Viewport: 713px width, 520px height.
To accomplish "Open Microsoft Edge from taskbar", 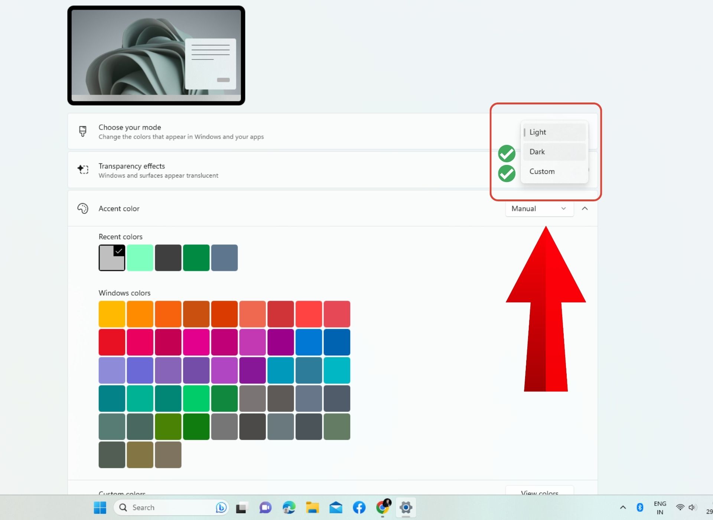I will 289,507.
